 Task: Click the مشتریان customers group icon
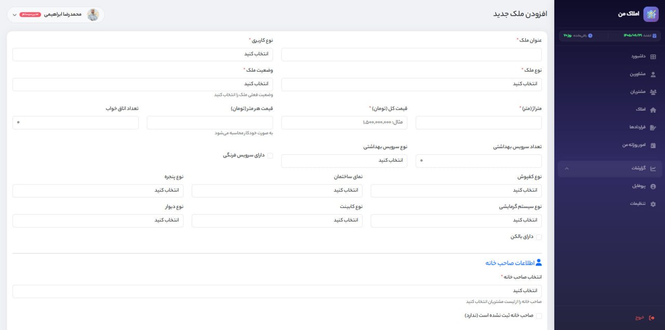(x=653, y=92)
